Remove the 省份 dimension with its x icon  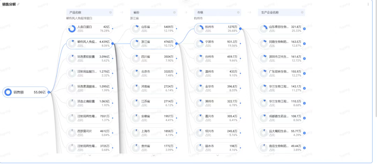pos(174,13)
